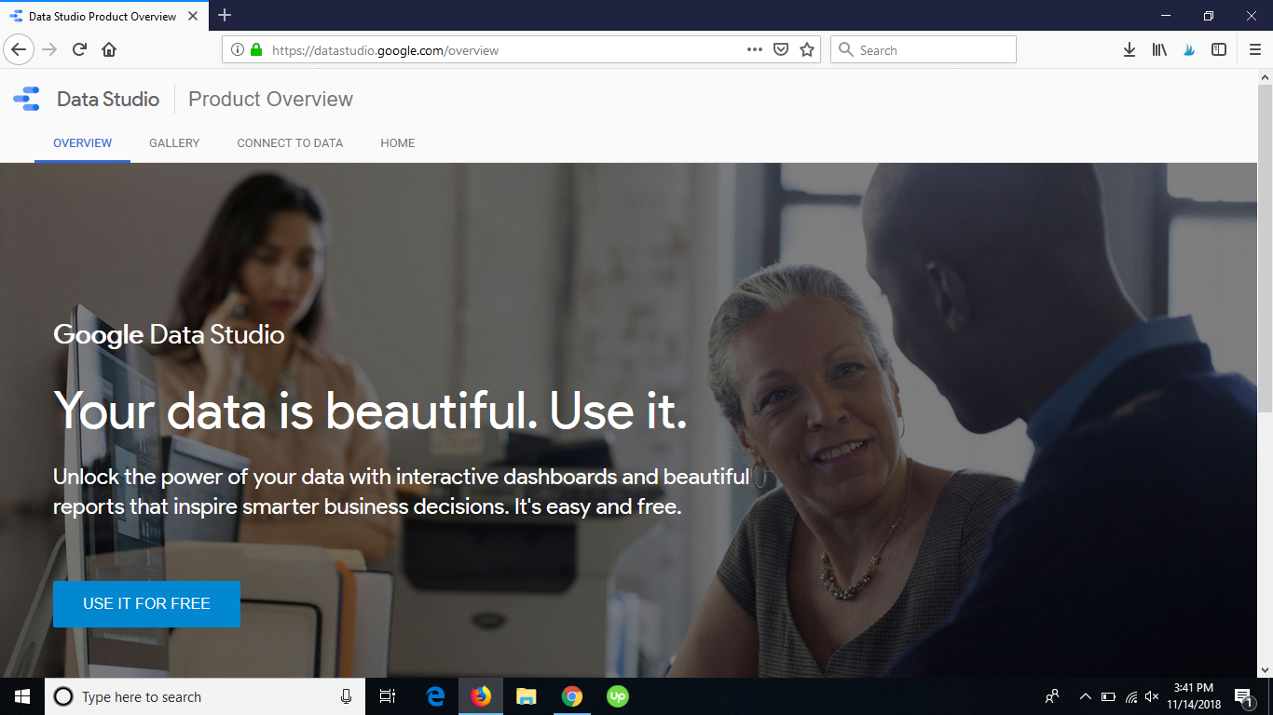Click the Pocket save icon

tap(781, 50)
